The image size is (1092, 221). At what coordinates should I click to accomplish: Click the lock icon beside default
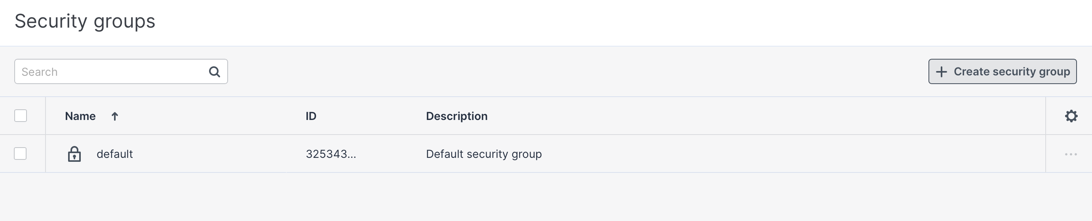point(74,154)
